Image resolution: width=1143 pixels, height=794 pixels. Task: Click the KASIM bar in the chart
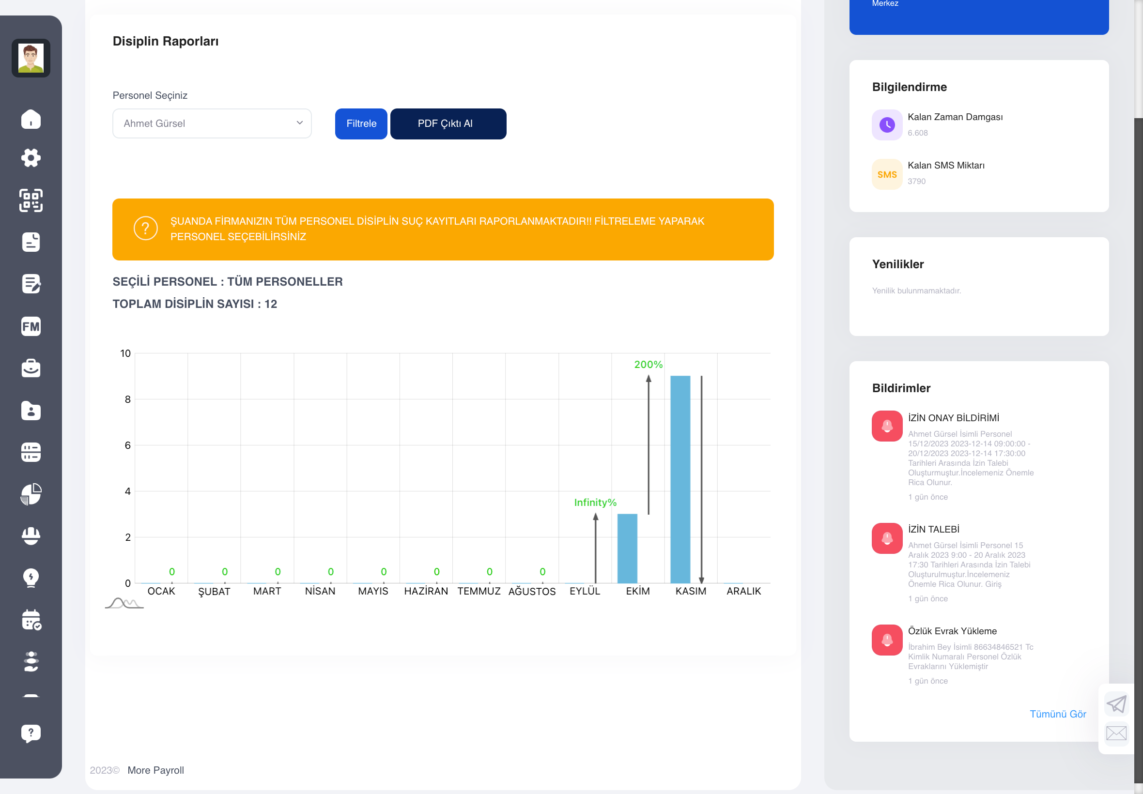[x=680, y=479]
